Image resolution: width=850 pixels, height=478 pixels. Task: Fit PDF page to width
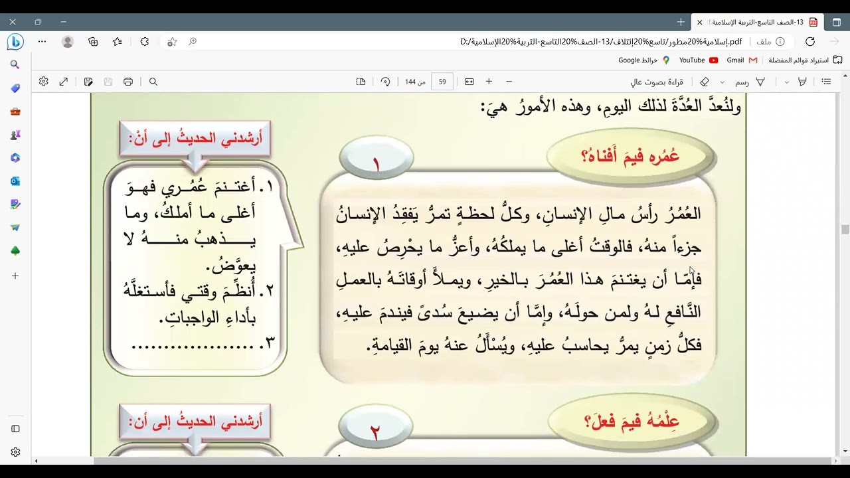point(469,82)
